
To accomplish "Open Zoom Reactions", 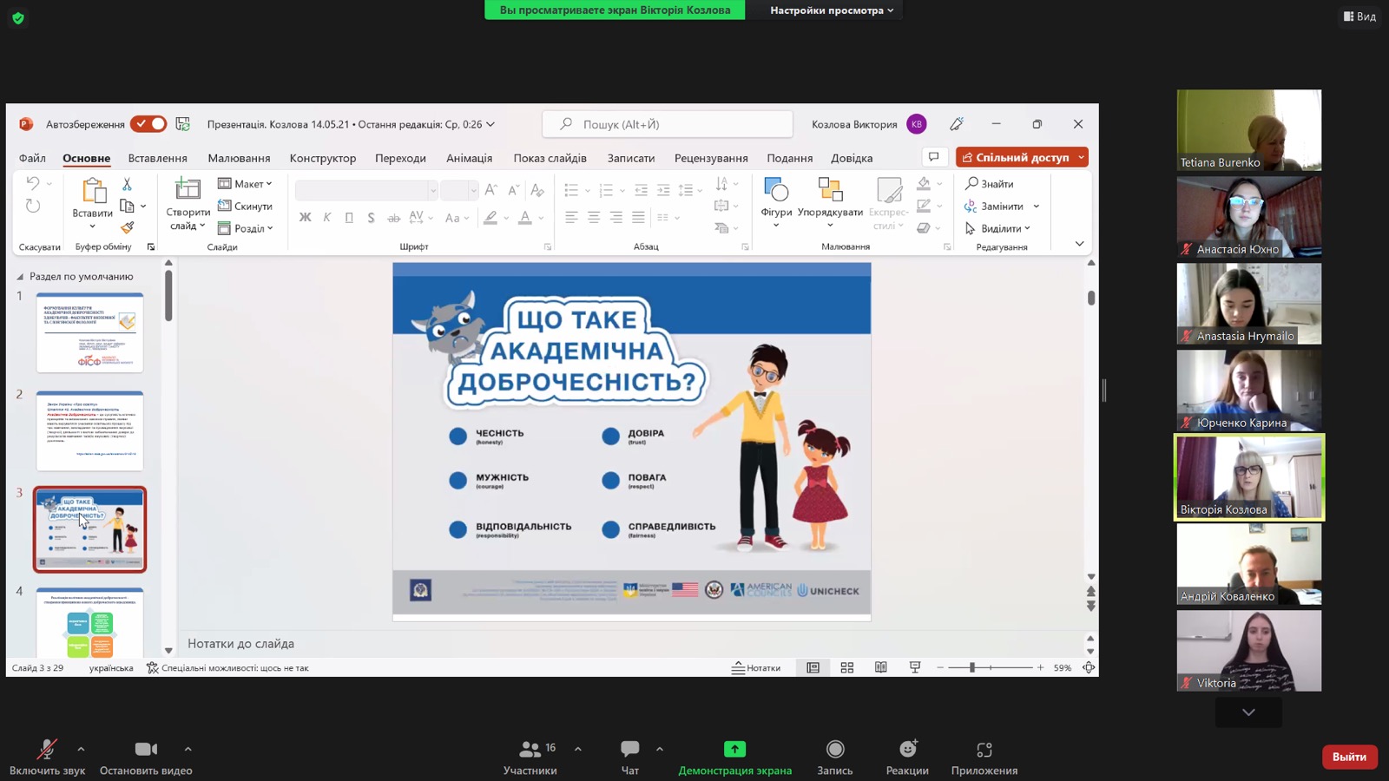I will (907, 750).
